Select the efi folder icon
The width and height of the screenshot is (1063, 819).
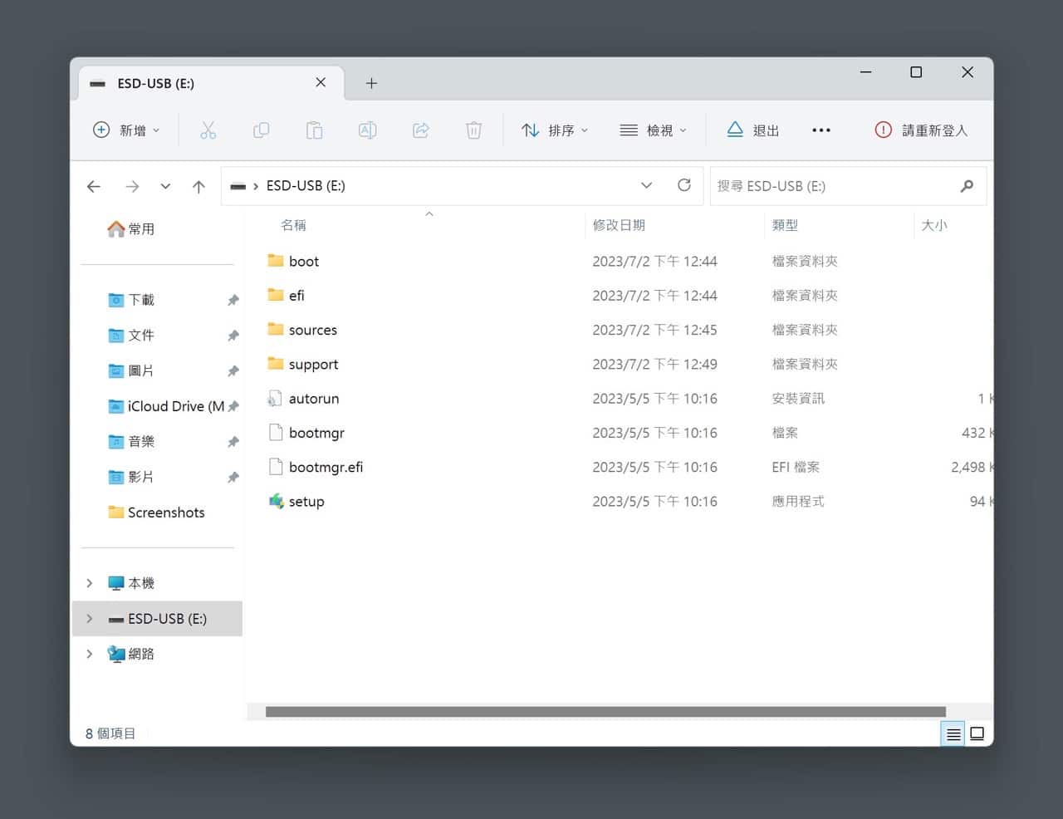coord(276,295)
